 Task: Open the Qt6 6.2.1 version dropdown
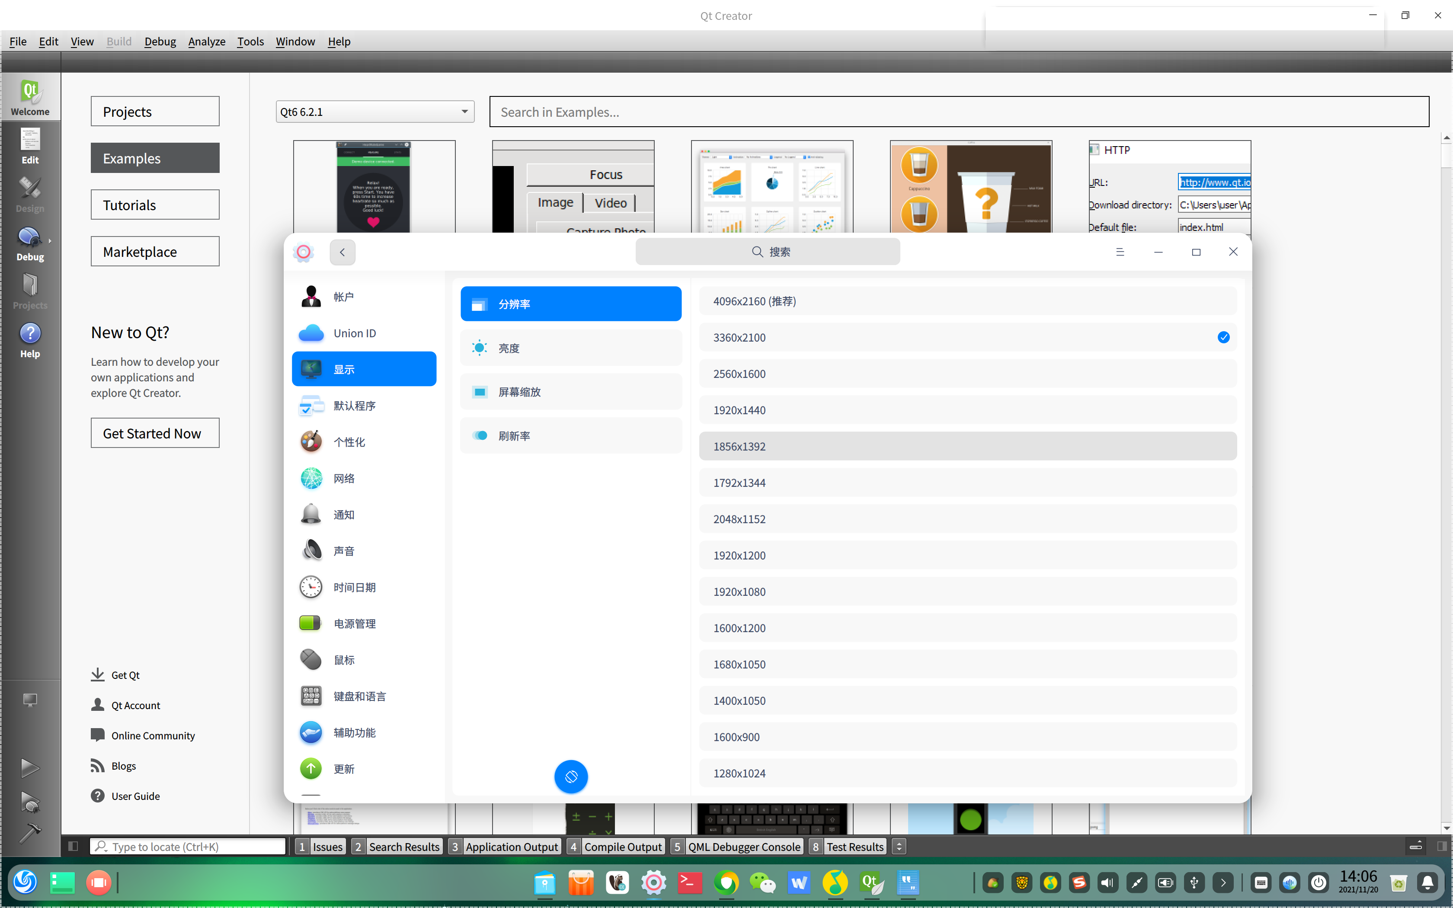[374, 112]
